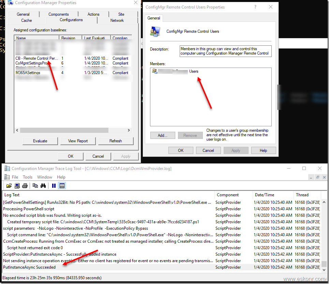Select the member group icon in Members list
This screenshot has height=284, width=329.
click(x=155, y=71)
